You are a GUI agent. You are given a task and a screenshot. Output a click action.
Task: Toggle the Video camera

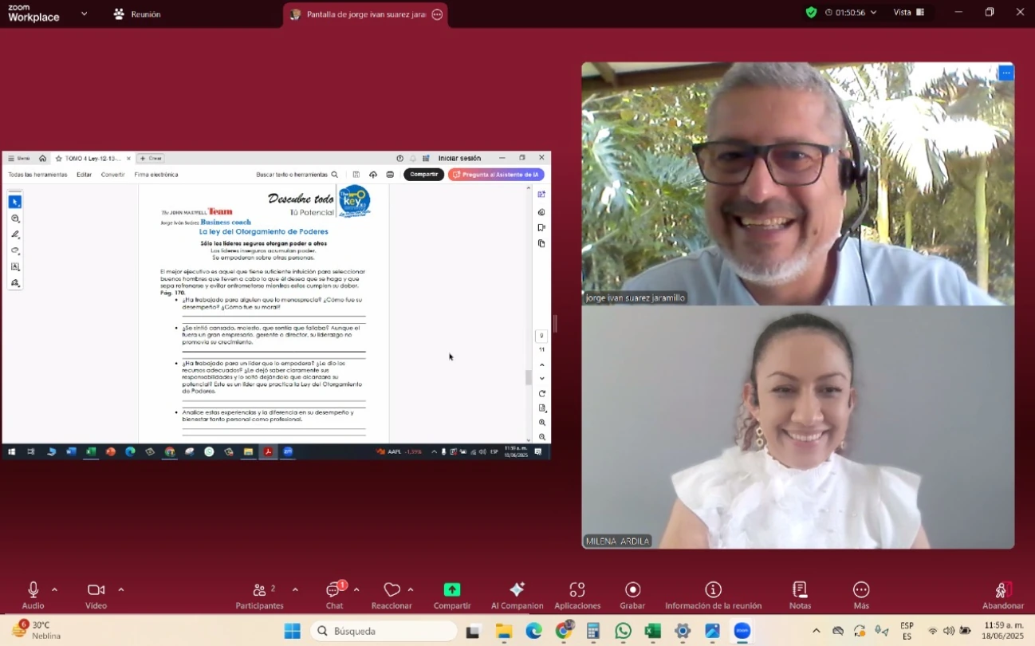coord(96,590)
